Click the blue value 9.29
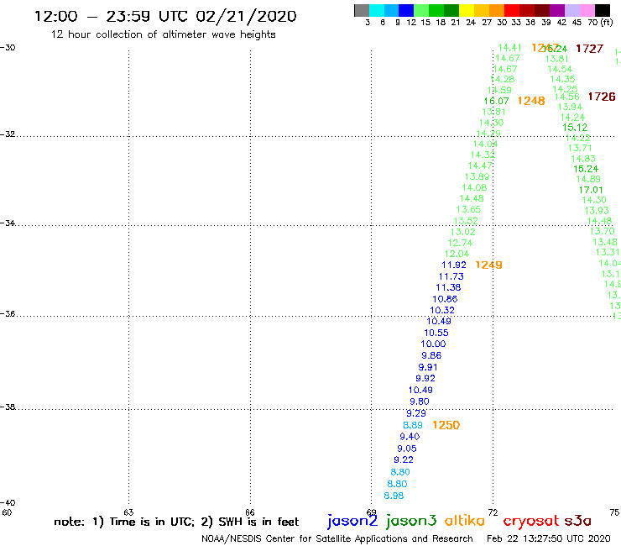Screen dimensions: 621x546 (x=416, y=413)
